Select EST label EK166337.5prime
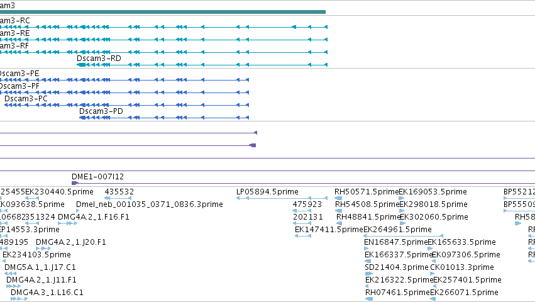The height and width of the screenshot is (302, 535). click(x=398, y=255)
